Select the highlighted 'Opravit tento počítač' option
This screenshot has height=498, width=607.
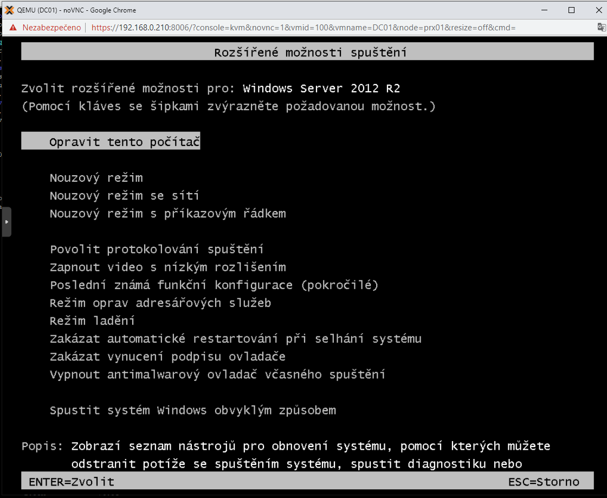125,142
